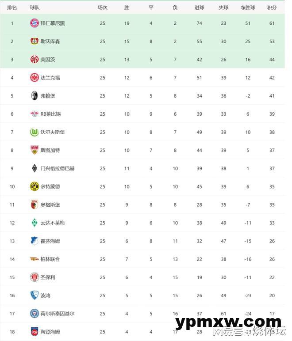Select the Eintracht Frankfurt eagle crest
292x341 pixels.
tap(34, 77)
